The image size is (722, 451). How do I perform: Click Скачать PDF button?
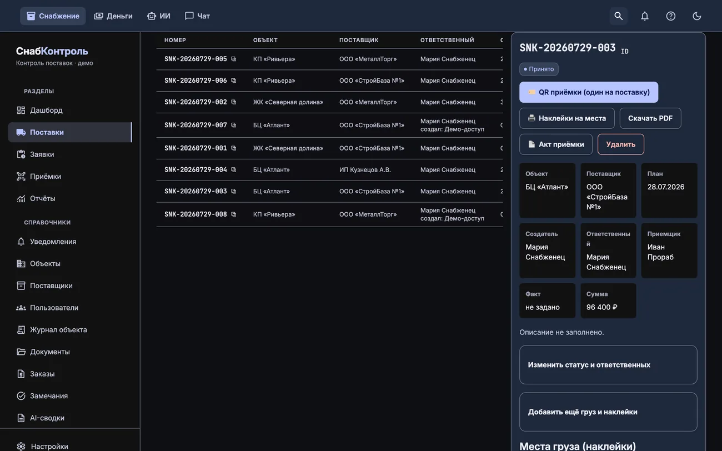click(650, 118)
